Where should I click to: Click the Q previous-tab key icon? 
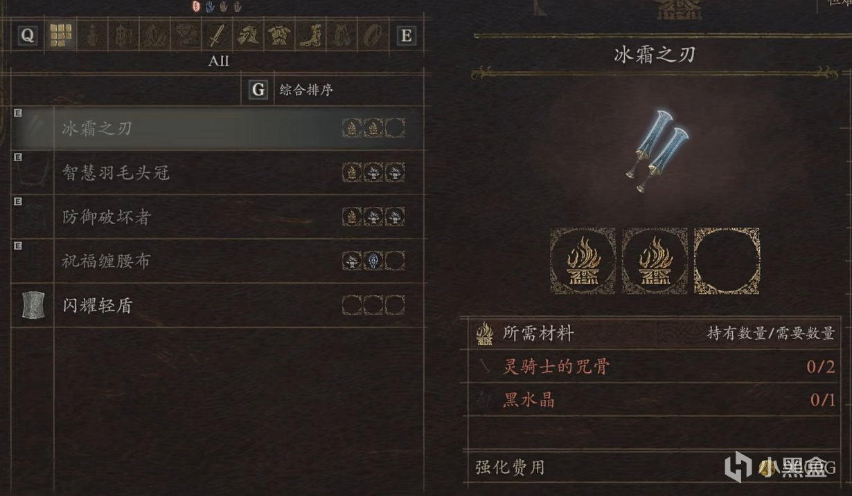(27, 35)
